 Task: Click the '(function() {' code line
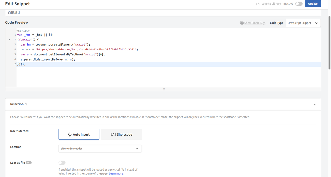click(28, 39)
